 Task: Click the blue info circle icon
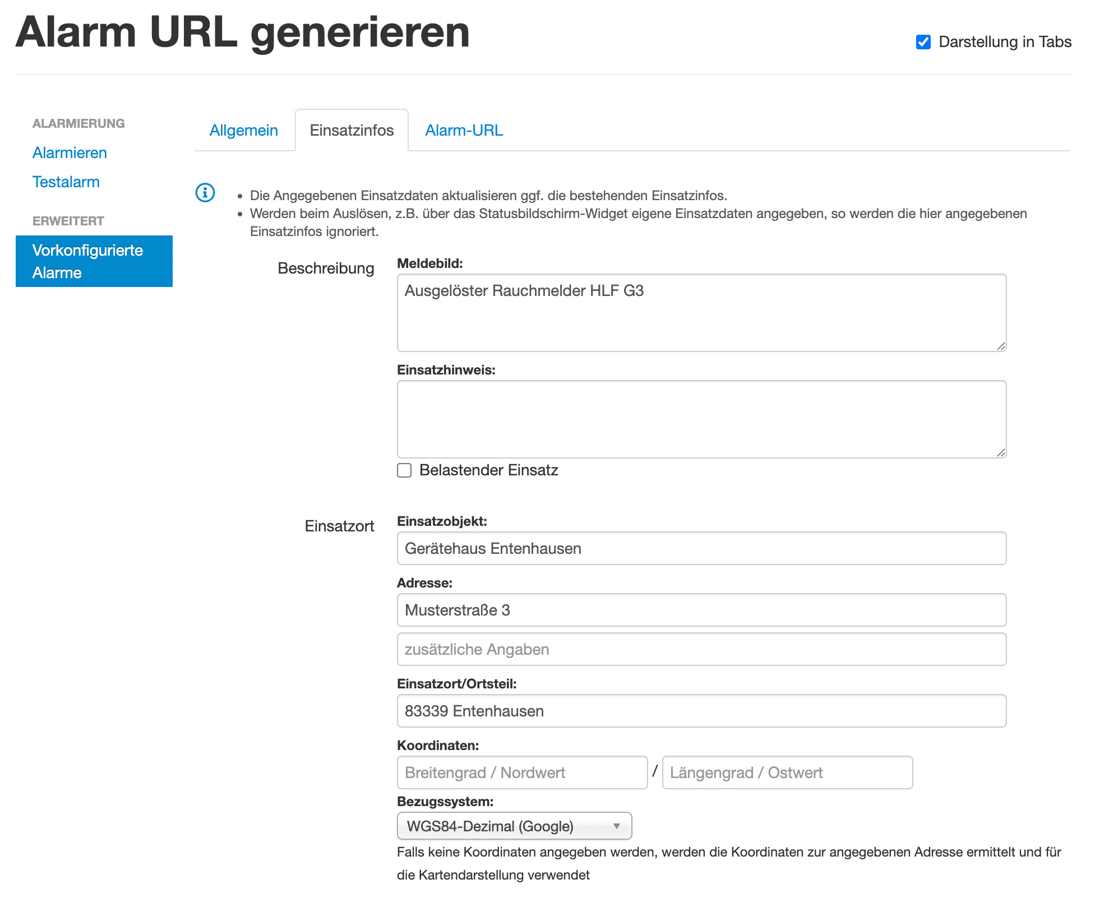click(205, 193)
